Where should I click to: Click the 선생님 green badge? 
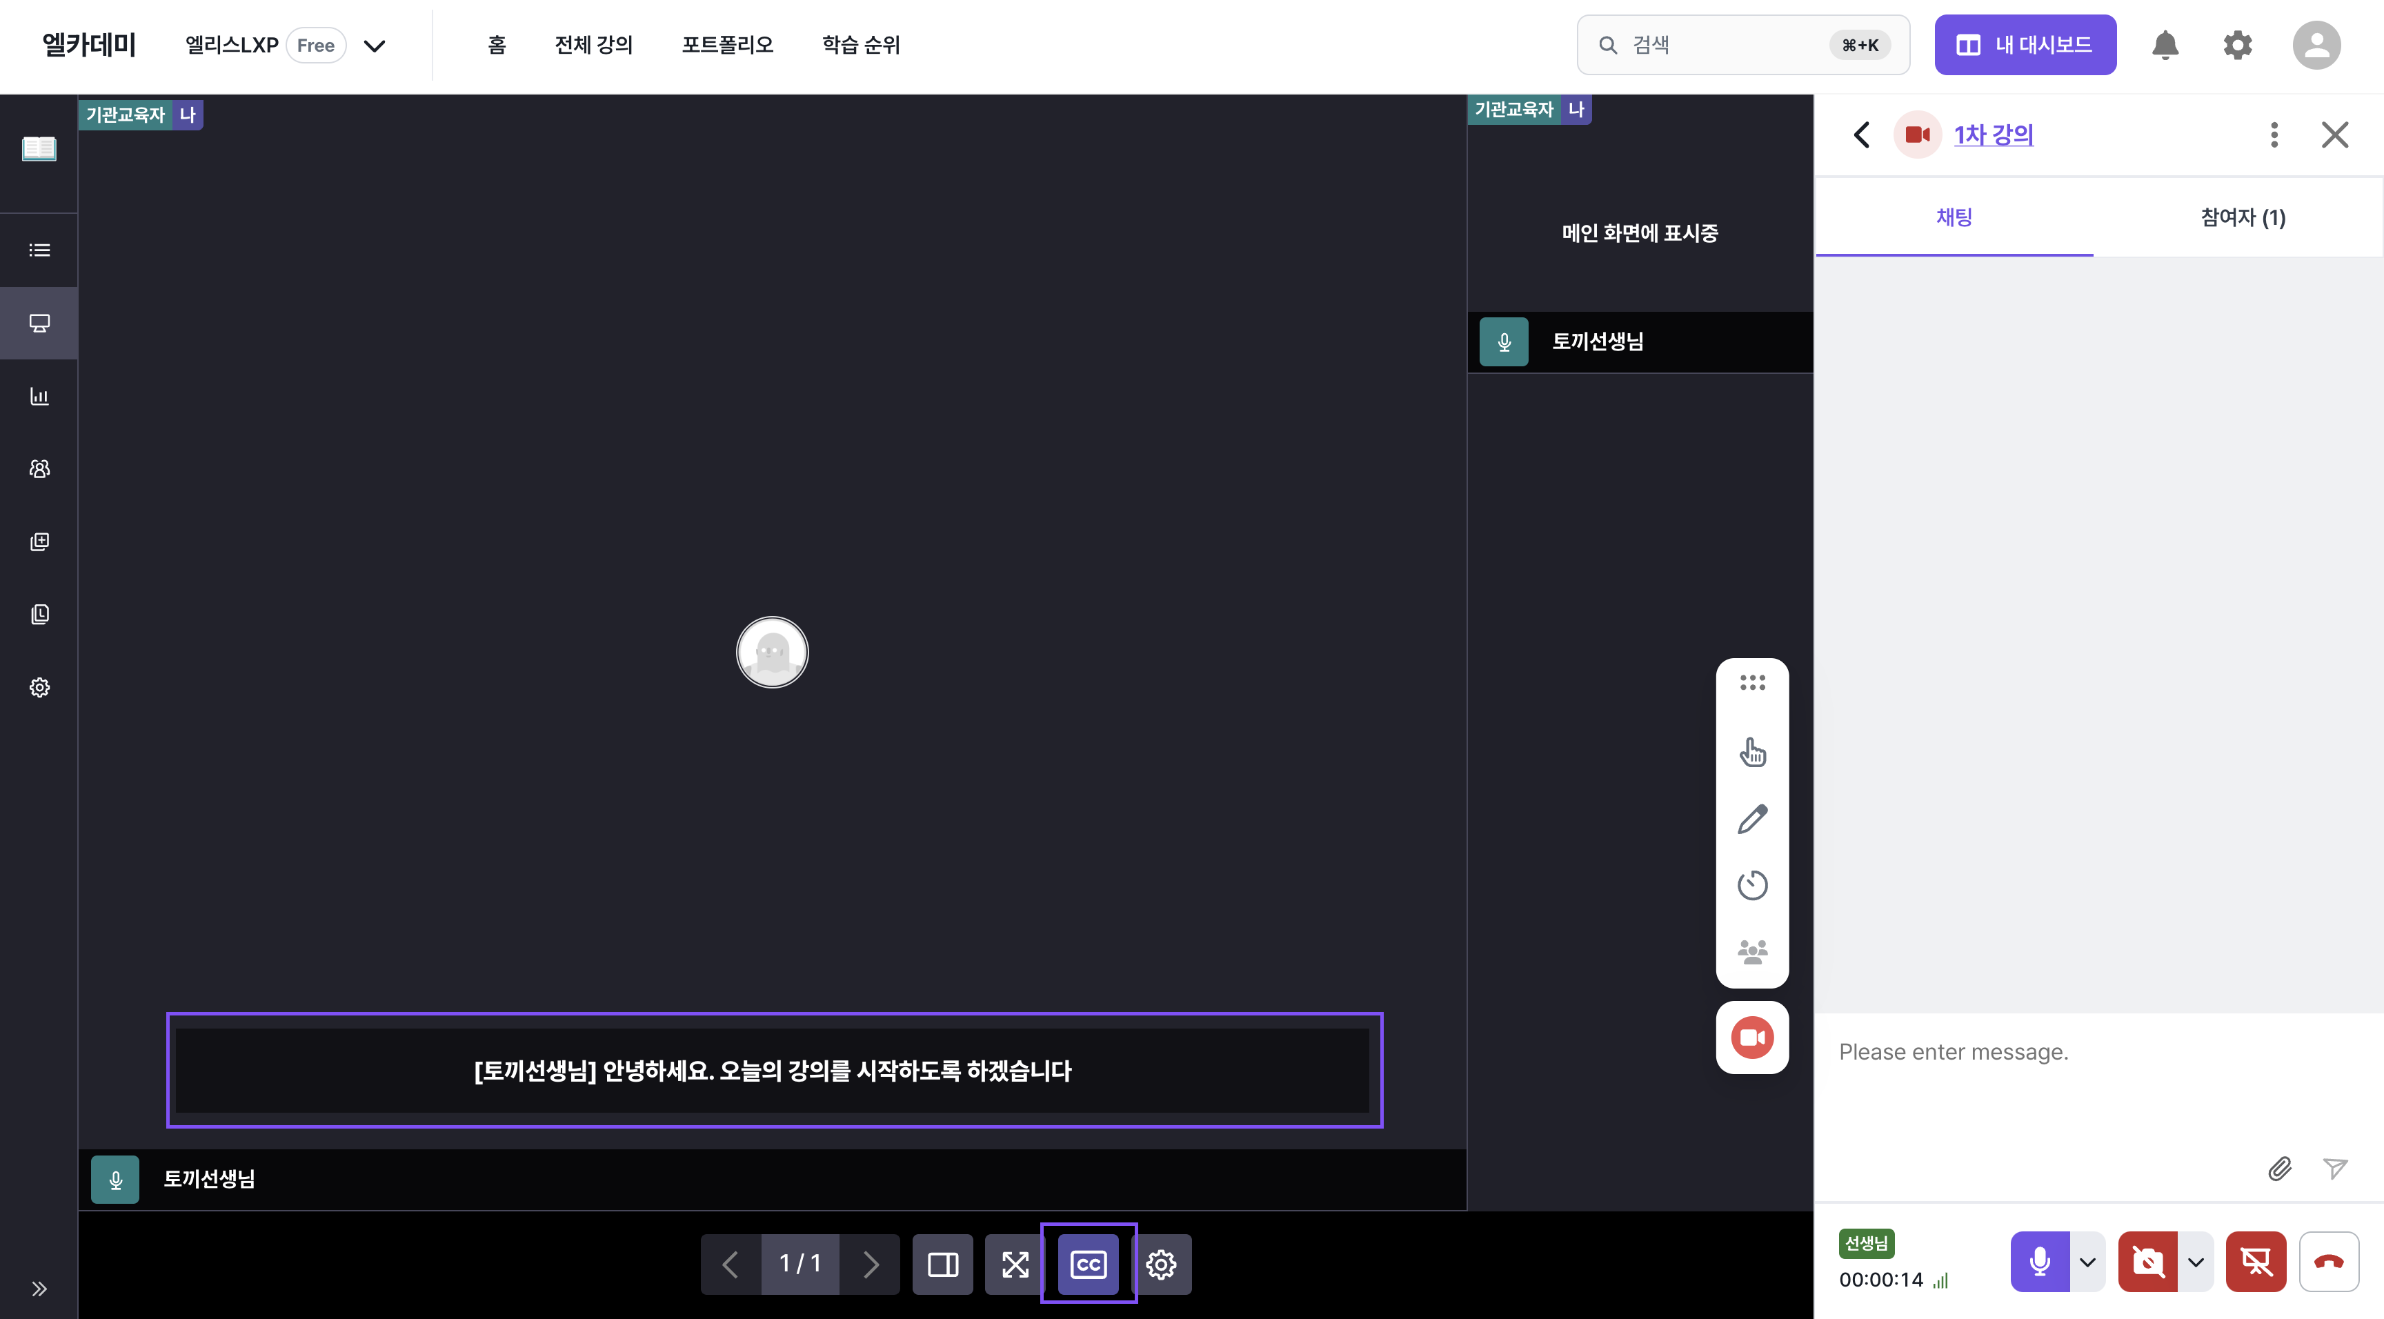tap(1866, 1243)
